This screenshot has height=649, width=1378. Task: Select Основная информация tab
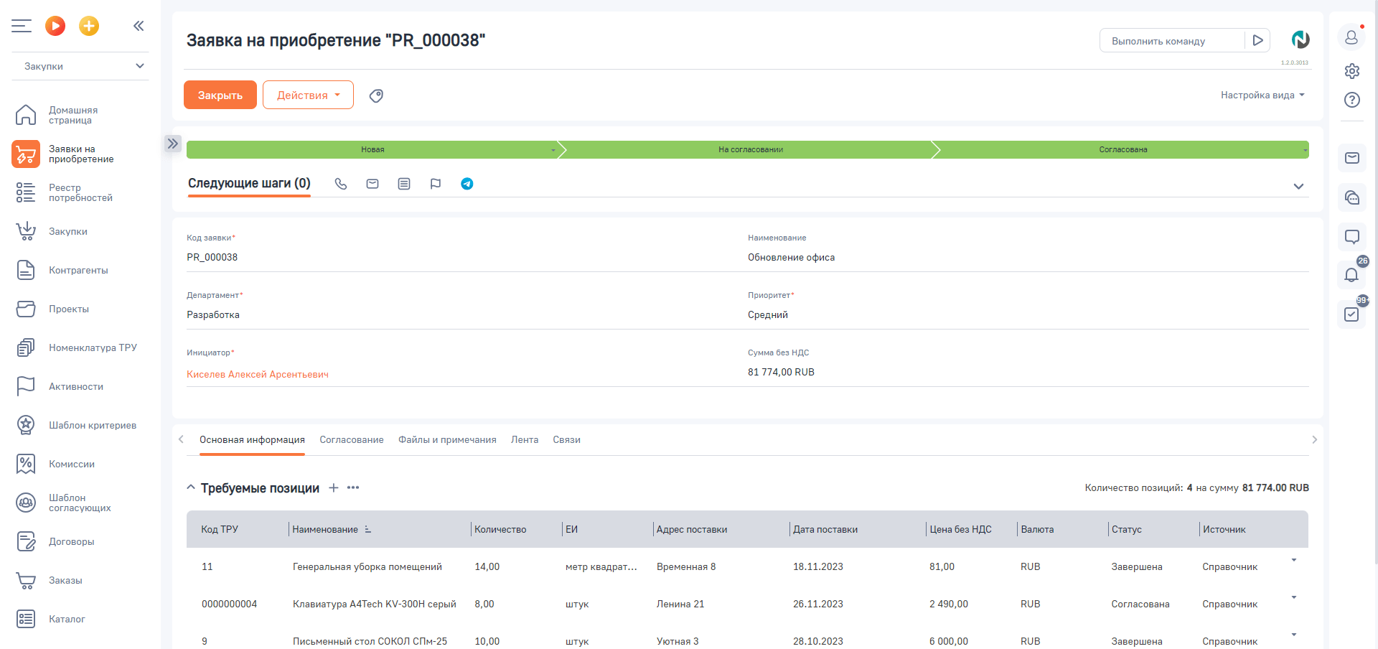click(x=252, y=440)
